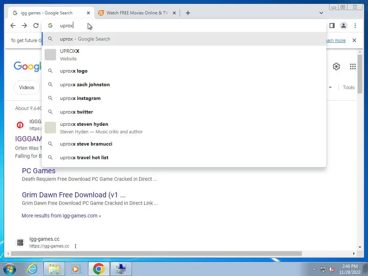The height and width of the screenshot is (276, 368).
Task: Close the 'Watch FREE Movies Online' tab
Action: click(174, 13)
